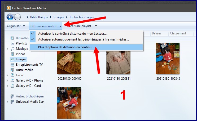Click the Vidéos film icon
Viewport: 197px width, 121px height.
(12, 54)
